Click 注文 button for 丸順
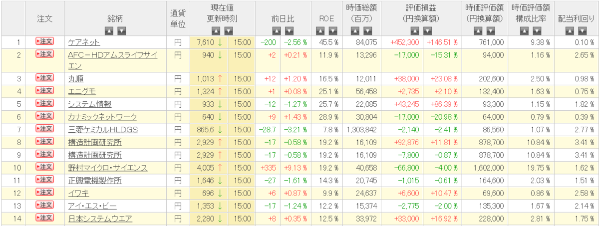Screen dimensions: 599x226 click(44, 78)
